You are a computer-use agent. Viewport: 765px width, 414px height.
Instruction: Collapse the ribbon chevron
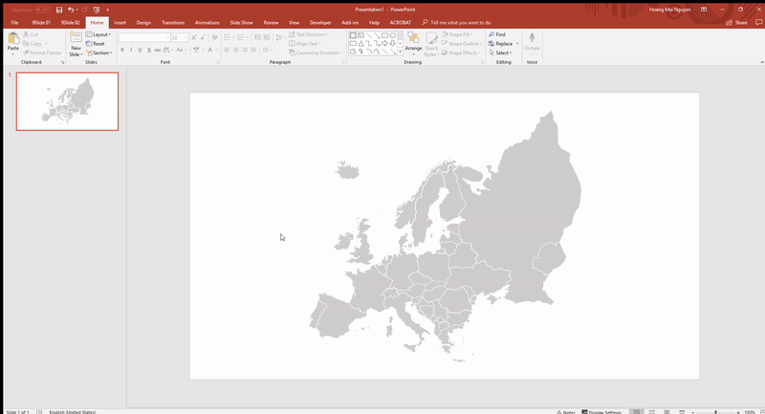pos(761,62)
